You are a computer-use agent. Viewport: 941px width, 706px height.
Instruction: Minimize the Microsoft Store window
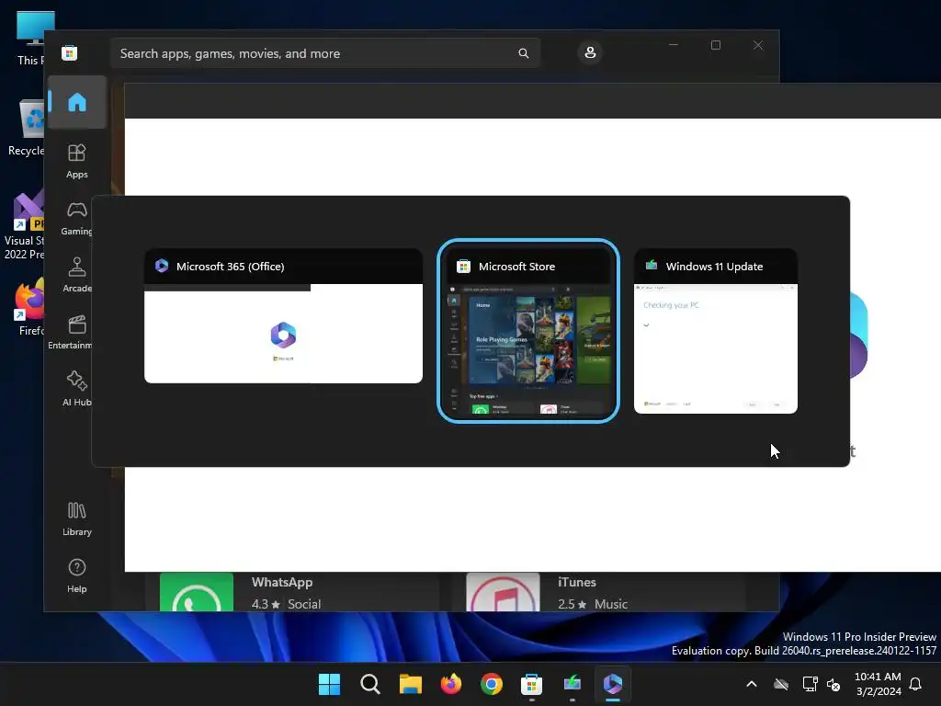coord(674,45)
